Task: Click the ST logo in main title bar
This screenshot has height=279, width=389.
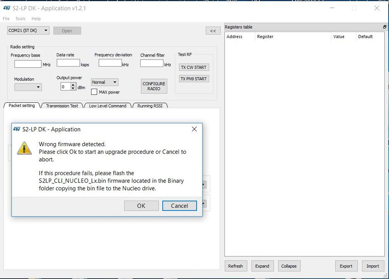Action: (x=7, y=8)
